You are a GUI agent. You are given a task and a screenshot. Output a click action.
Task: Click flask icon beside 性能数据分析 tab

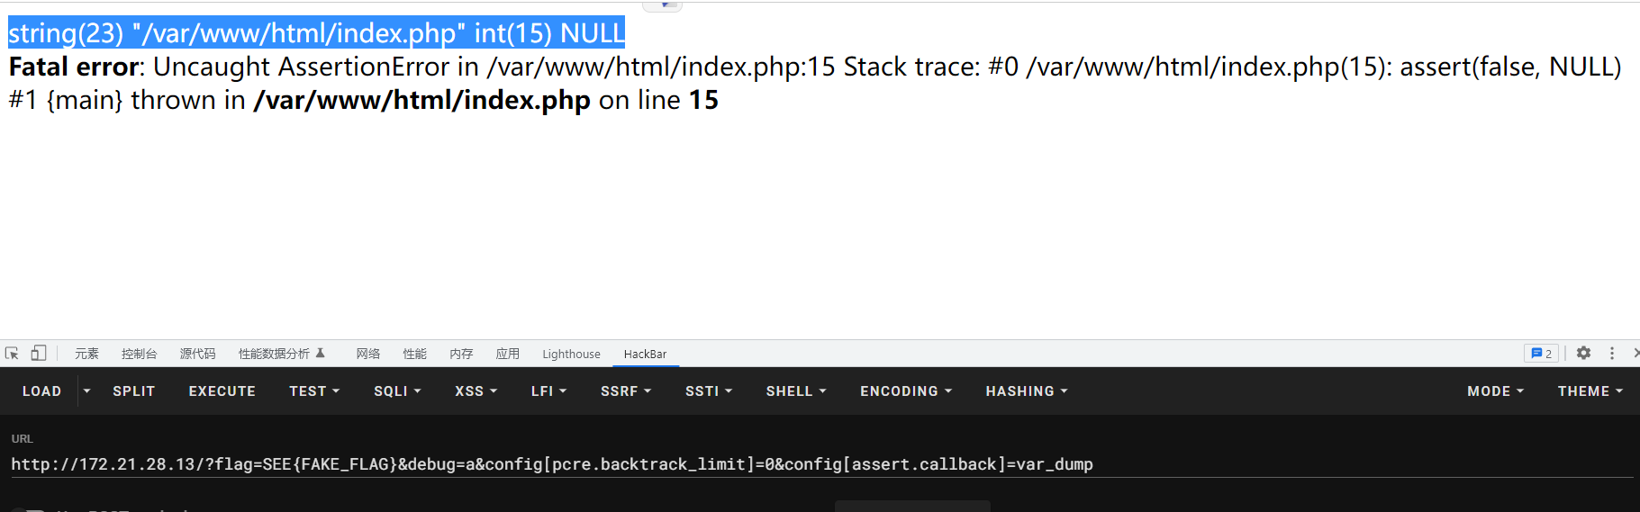tap(321, 354)
